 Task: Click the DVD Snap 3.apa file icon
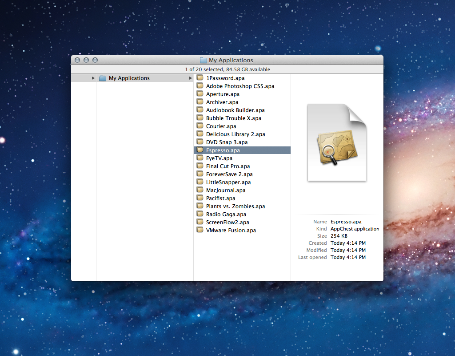[200, 142]
